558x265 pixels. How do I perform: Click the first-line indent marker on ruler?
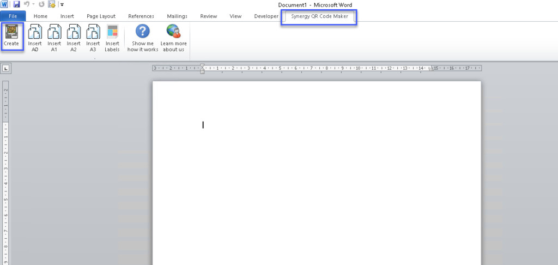pos(202,66)
